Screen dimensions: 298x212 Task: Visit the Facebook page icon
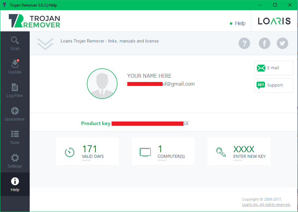[264, 43]
